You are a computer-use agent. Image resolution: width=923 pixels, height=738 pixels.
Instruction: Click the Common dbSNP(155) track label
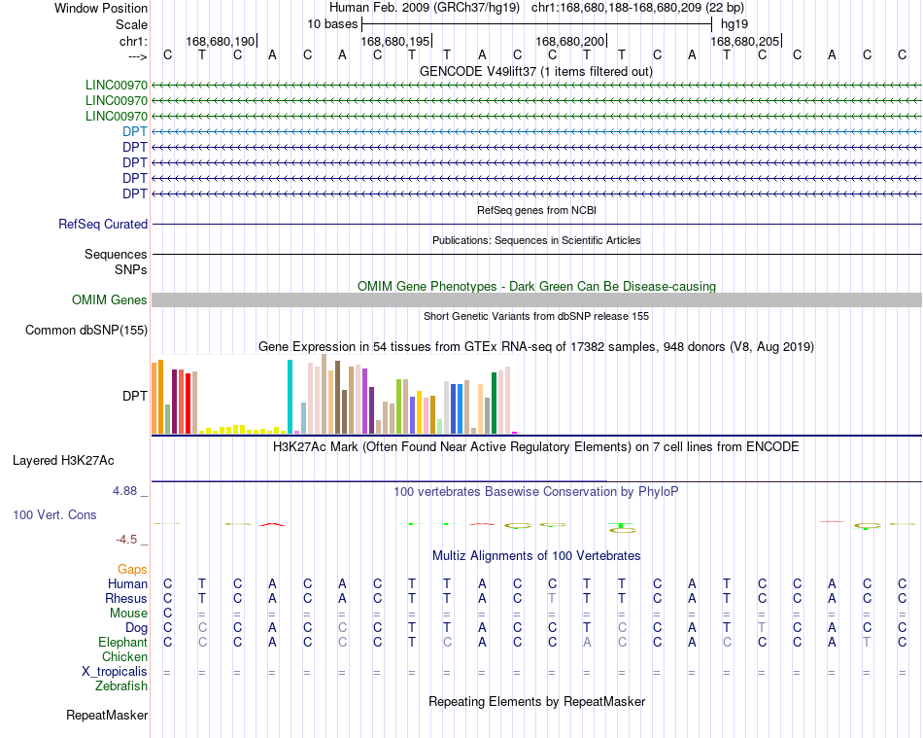pyautogui.click(x=86, y=330)
